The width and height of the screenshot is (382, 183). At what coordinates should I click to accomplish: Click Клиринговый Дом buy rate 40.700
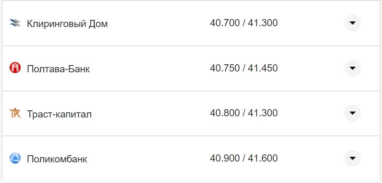[225, 23]
